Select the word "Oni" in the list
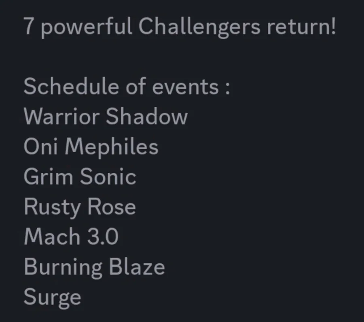 [40, 146]
